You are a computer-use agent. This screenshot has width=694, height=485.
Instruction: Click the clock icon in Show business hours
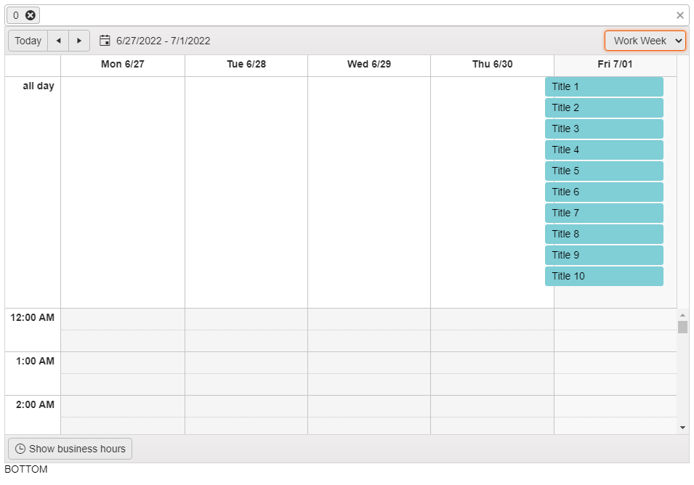tap(20, 449)
